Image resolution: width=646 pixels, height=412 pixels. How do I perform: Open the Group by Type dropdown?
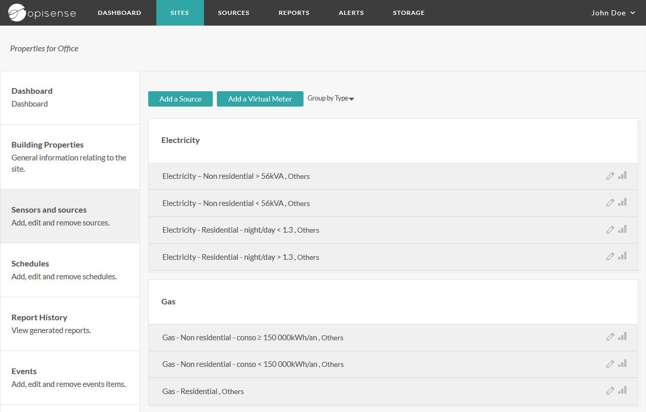point(331,98)
